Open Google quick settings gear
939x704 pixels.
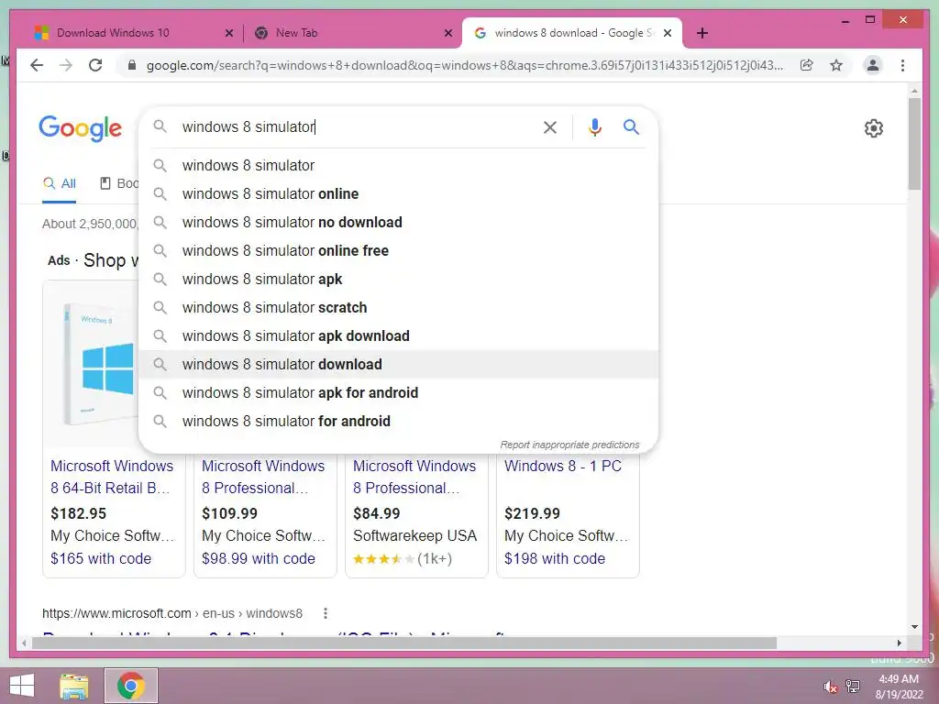pyautogui.click(x=874, y=128)
